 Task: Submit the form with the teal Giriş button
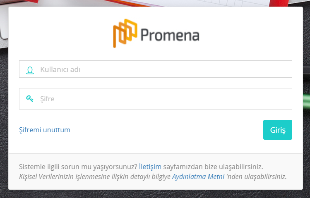click(278, 130)
